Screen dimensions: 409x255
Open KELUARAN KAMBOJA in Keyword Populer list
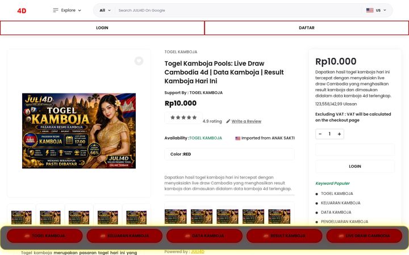340,203
